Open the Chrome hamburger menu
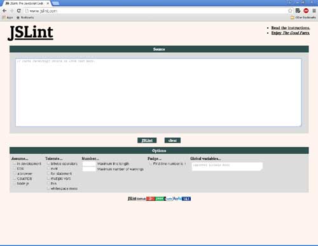The width and height of the screenshot is (318, 246). 314,11
